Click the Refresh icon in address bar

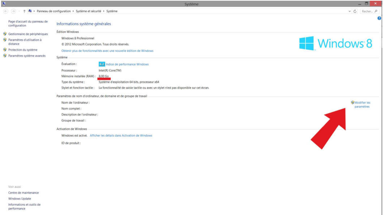(355, 11)
